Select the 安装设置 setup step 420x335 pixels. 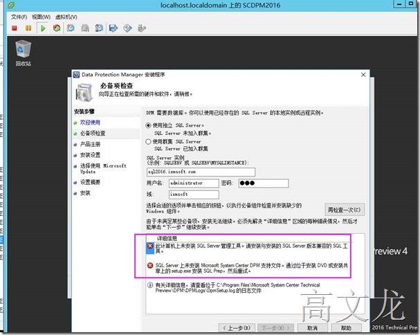click(x=90, y=155)
